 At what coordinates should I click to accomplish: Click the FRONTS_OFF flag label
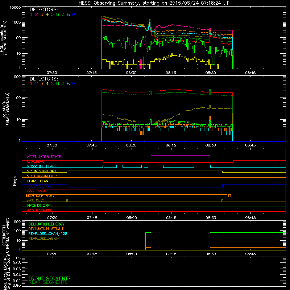pos(38,206)
